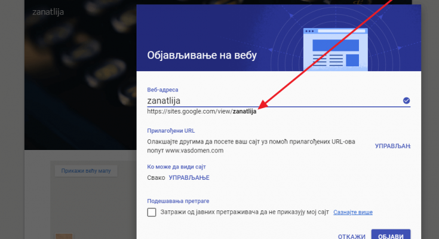Screen dimensions: 439x239
Task: Click the blue checkmark availability icon
Action: click(406, 100)
